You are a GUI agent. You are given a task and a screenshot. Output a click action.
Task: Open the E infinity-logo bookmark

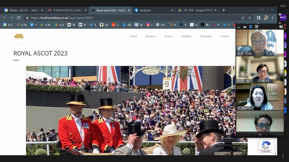[93, 25]
